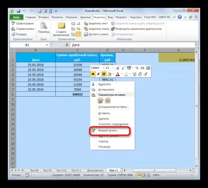Image resolution: width=208 pixels, height=188 pixels.
Task: Decrease font size in the mini toolbar
Action: 123,68
